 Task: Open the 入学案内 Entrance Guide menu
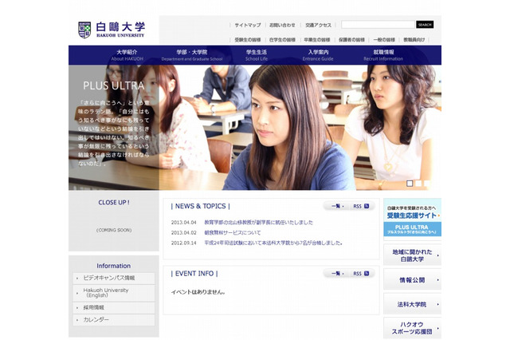318,55
